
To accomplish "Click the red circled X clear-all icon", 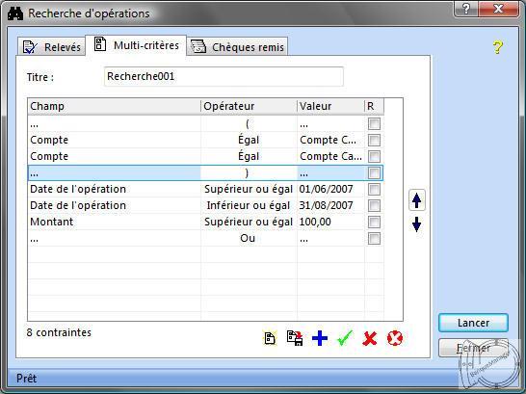I will tap(395, 338).
